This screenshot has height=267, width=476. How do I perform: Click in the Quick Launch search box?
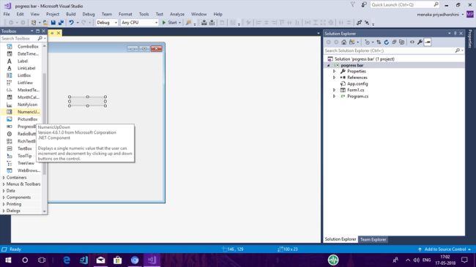coord(405,4)
